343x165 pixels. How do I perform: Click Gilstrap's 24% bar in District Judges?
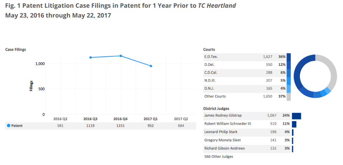pos(296,116)
